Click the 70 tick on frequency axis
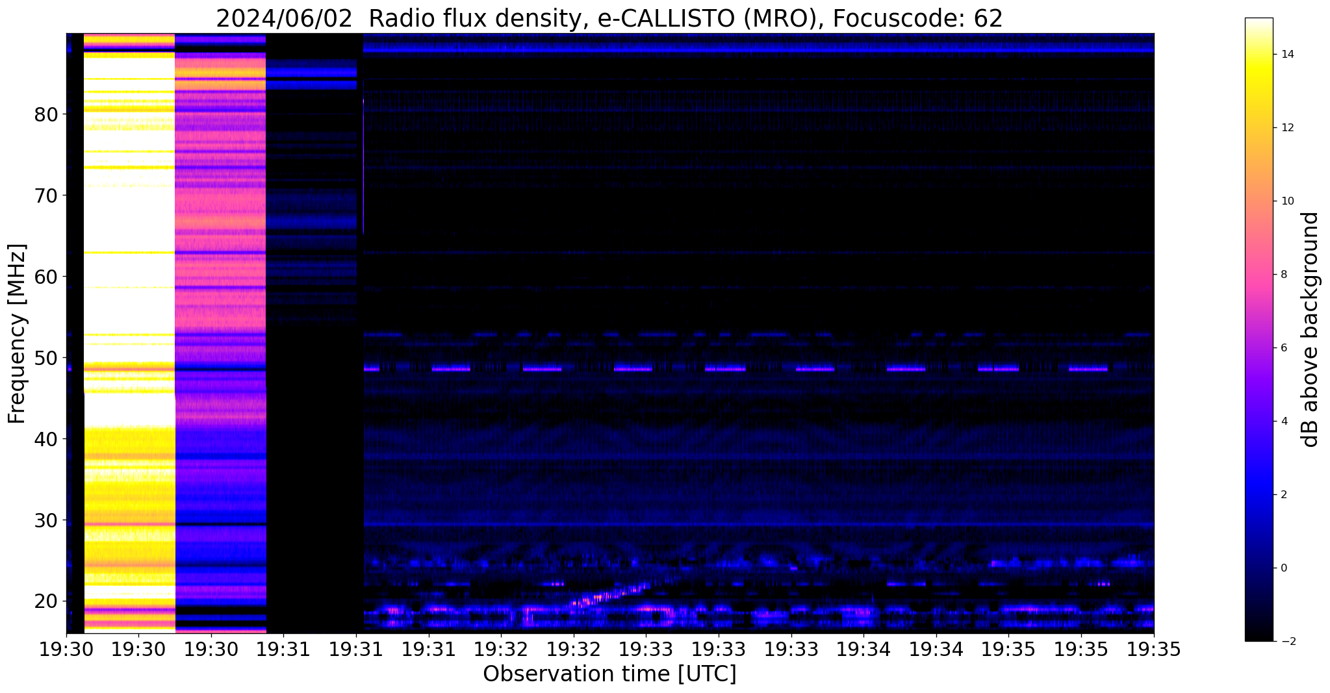Screen dimensions: 1330x693 [46, 195]
